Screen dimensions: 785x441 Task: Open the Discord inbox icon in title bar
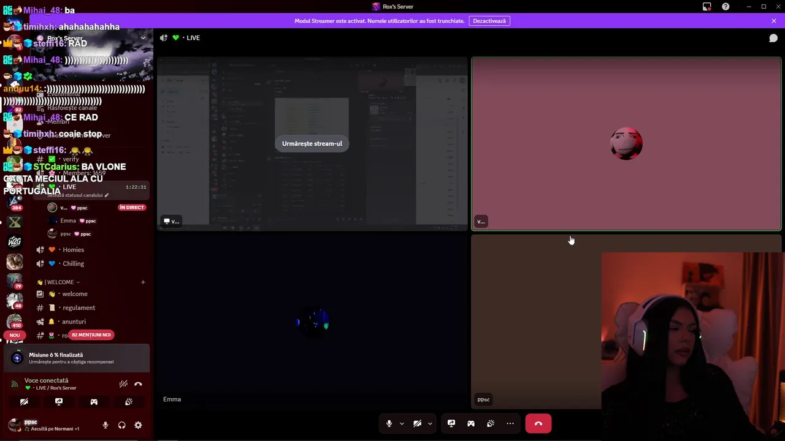click(706, 7)
